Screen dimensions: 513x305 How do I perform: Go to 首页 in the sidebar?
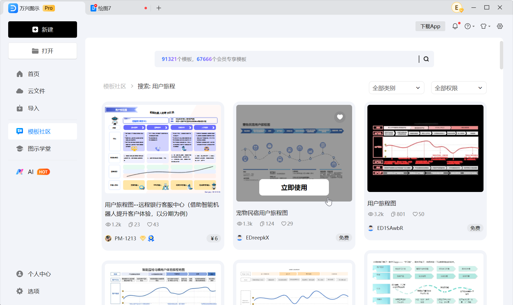(x=43, y=74)
